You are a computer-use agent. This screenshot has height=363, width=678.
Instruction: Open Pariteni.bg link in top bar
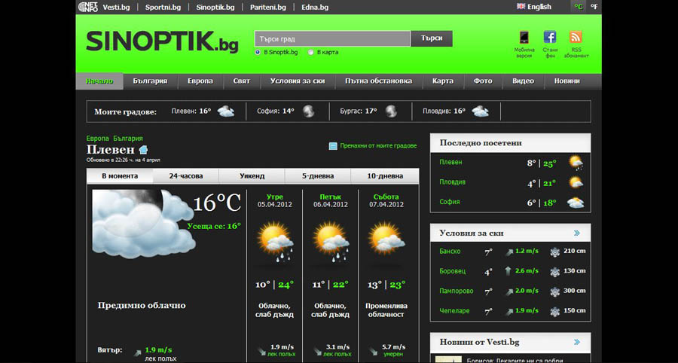pos(268,7)
